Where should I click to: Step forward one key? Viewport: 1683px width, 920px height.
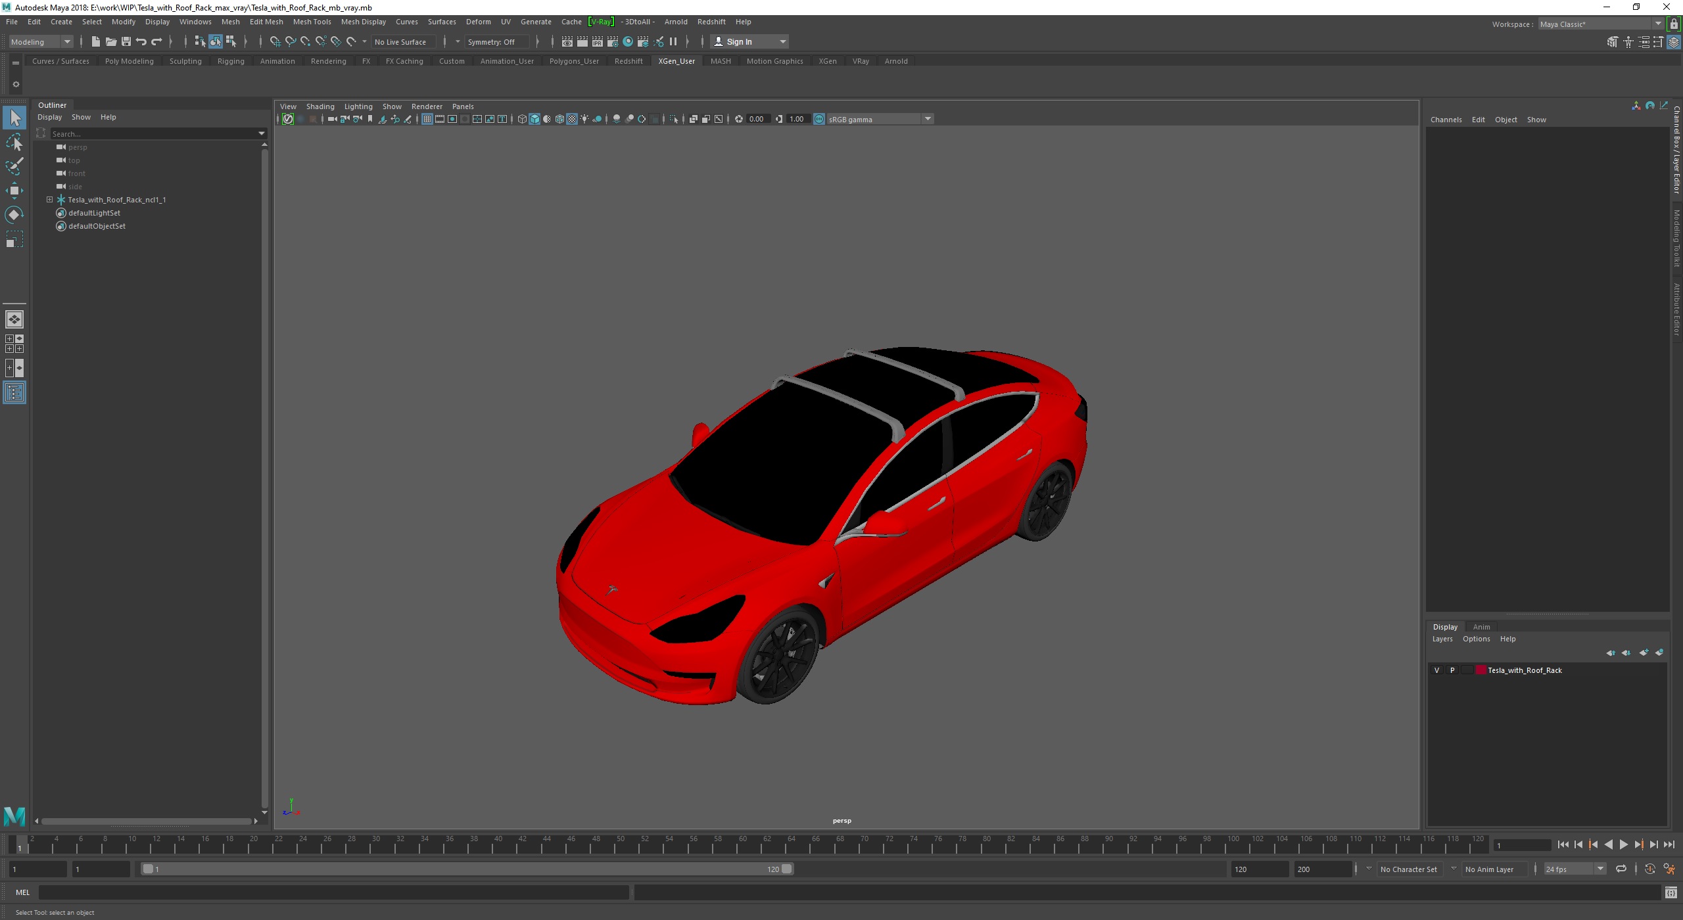click(1639, 845)
